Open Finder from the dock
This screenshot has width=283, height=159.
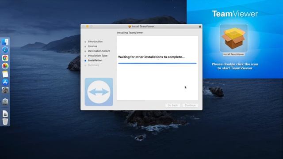(x=5, y=42)
